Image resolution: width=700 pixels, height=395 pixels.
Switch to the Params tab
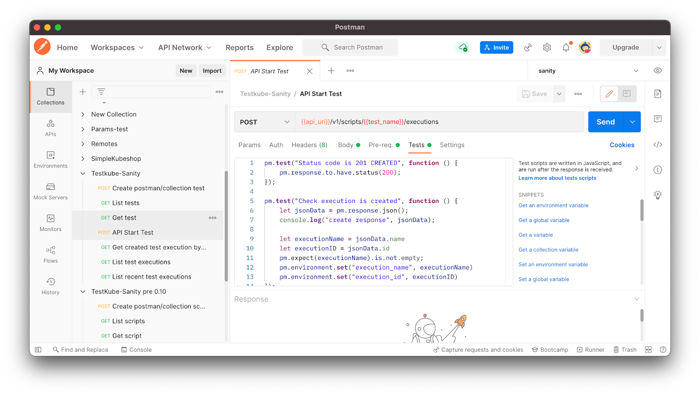tap(249, 145)
